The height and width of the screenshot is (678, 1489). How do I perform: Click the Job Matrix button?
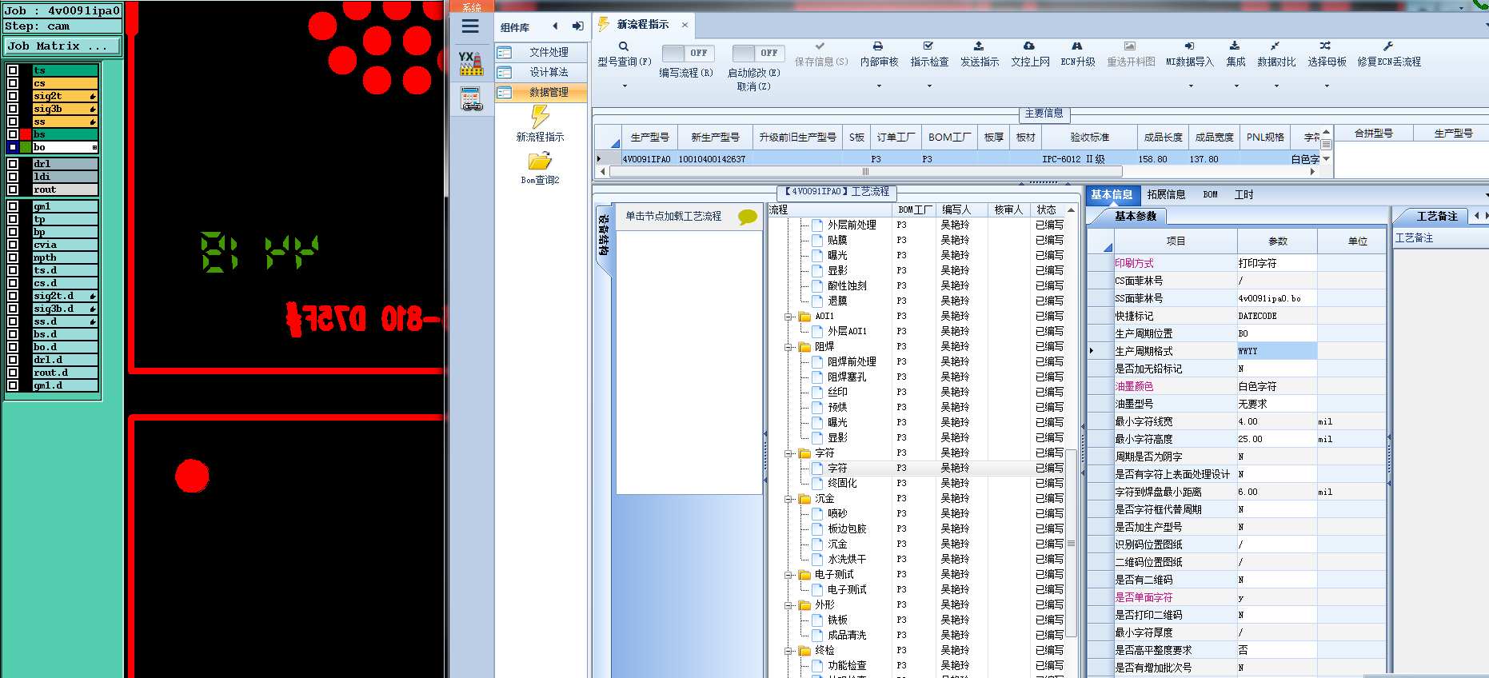[62, 46]
